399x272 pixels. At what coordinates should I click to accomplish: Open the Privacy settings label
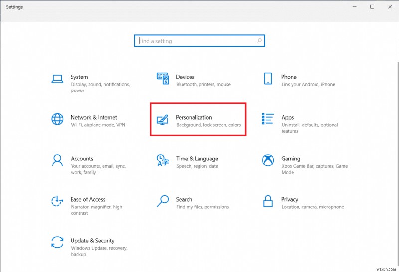[289, 199]
